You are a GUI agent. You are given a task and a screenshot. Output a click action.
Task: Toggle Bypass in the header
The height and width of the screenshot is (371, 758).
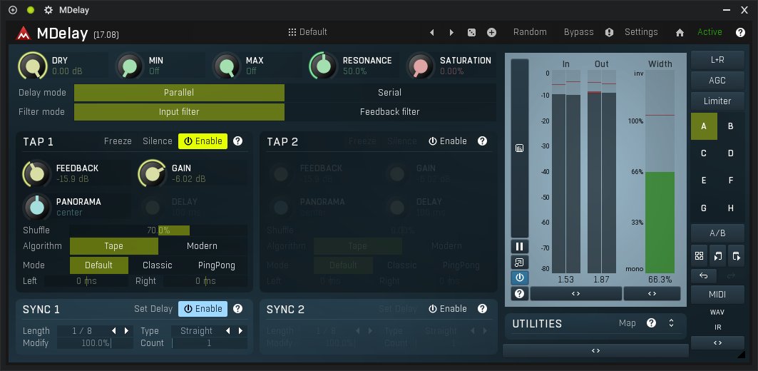click(578, 32)
